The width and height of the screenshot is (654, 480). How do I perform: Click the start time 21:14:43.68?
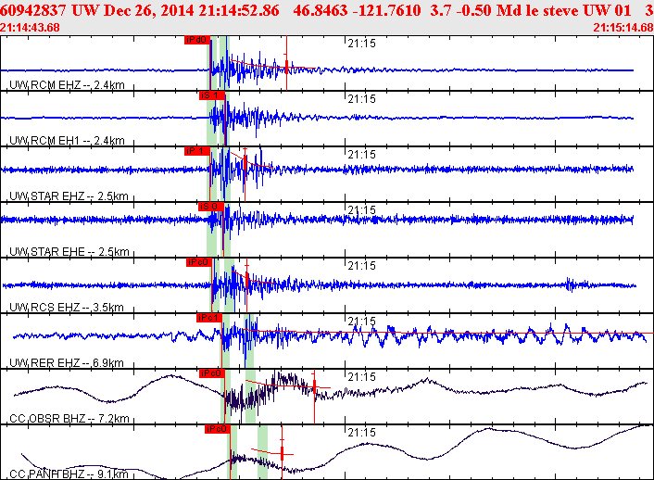click(30, 28)
